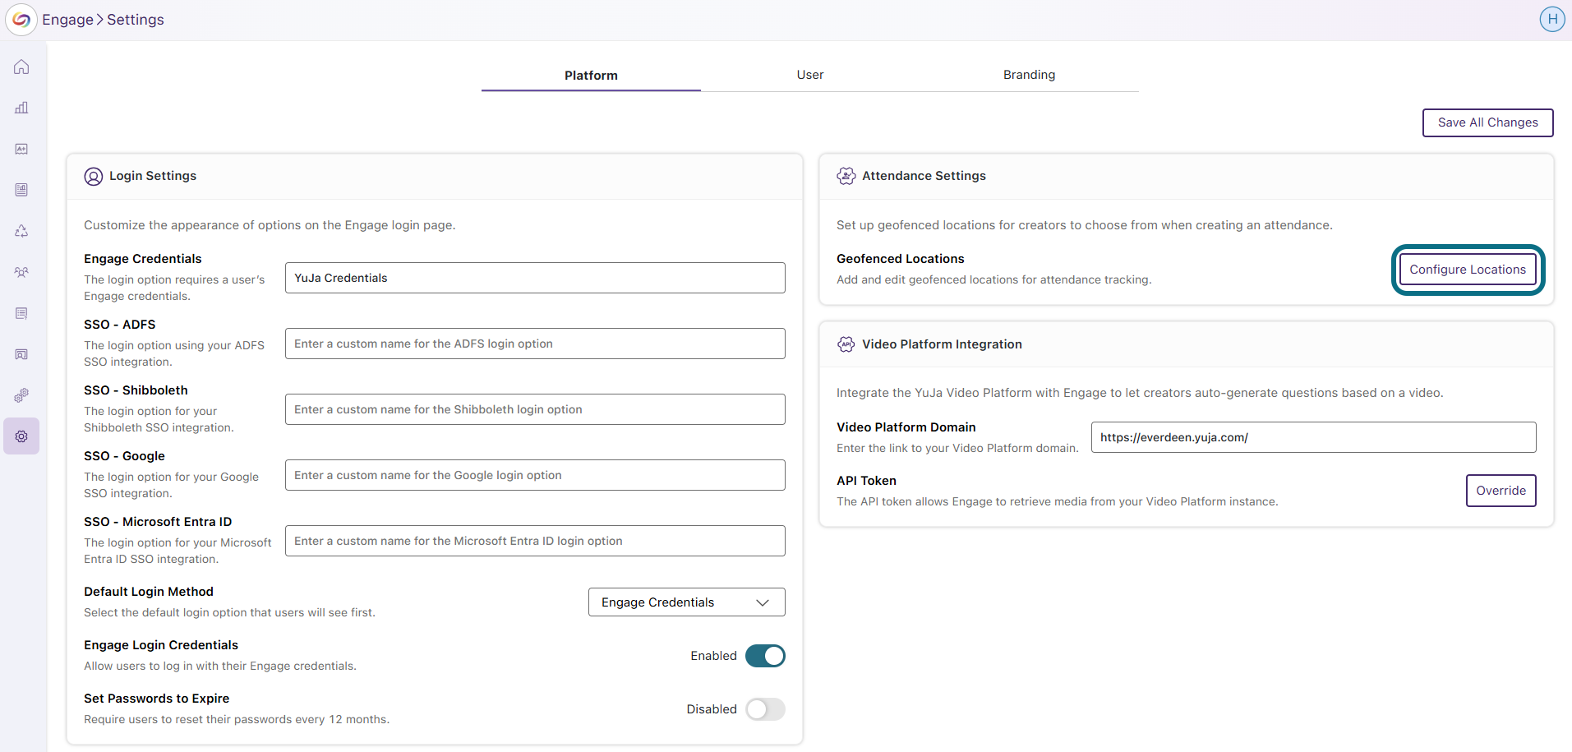This screenshot has width=1572, height=752.
Task: Switch to the Branding tab
Action: point(1029,75)
